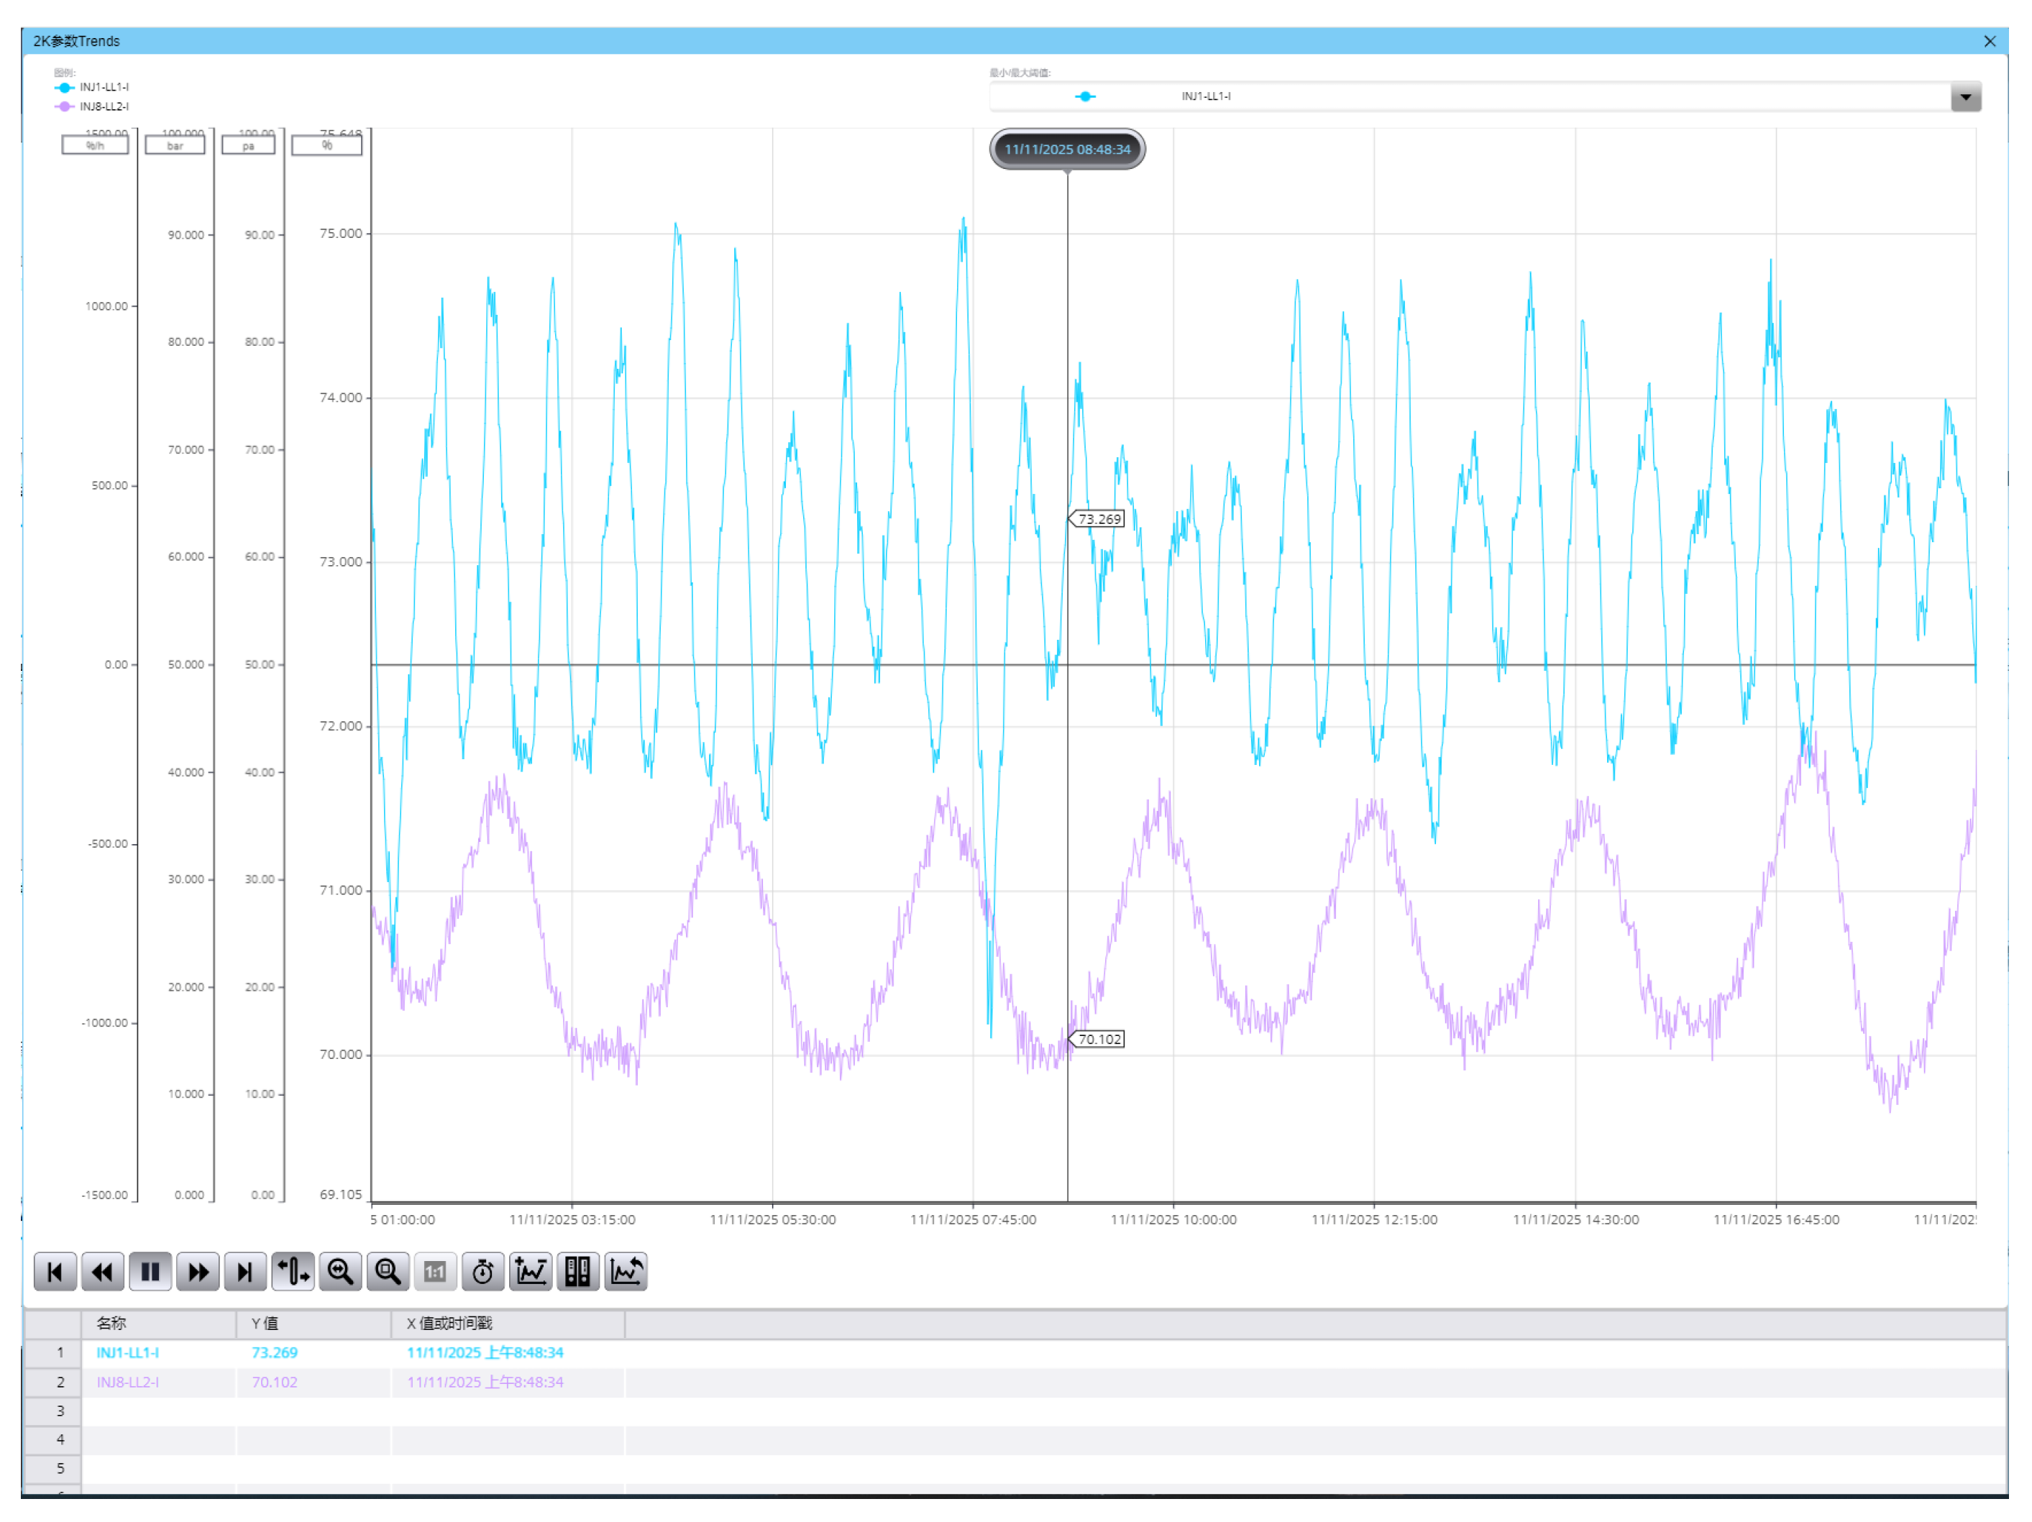Viewport: 2032px width, 1522px height.
Task: Click the fast forward button
Action: click(x=198, y=1272)
